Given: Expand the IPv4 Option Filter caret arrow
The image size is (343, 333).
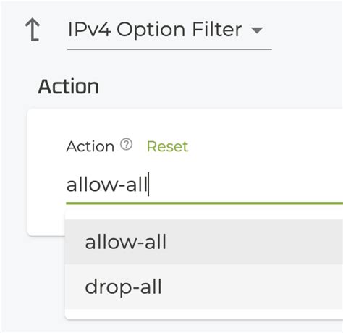Looking at the screenshot, I should [257, 30].
